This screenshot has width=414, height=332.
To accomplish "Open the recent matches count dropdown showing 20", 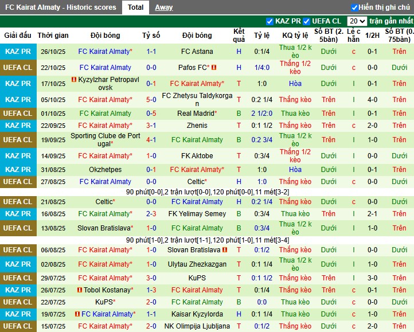I will tap(357, 21).
